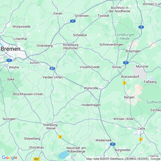Select the Lüneburger Heide region label
The image size is (161, 161).
pos(125,36)
